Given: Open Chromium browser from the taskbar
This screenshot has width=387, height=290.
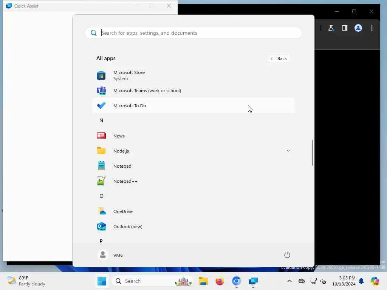Looking at the screenshot, I should (x=237, y=281).
